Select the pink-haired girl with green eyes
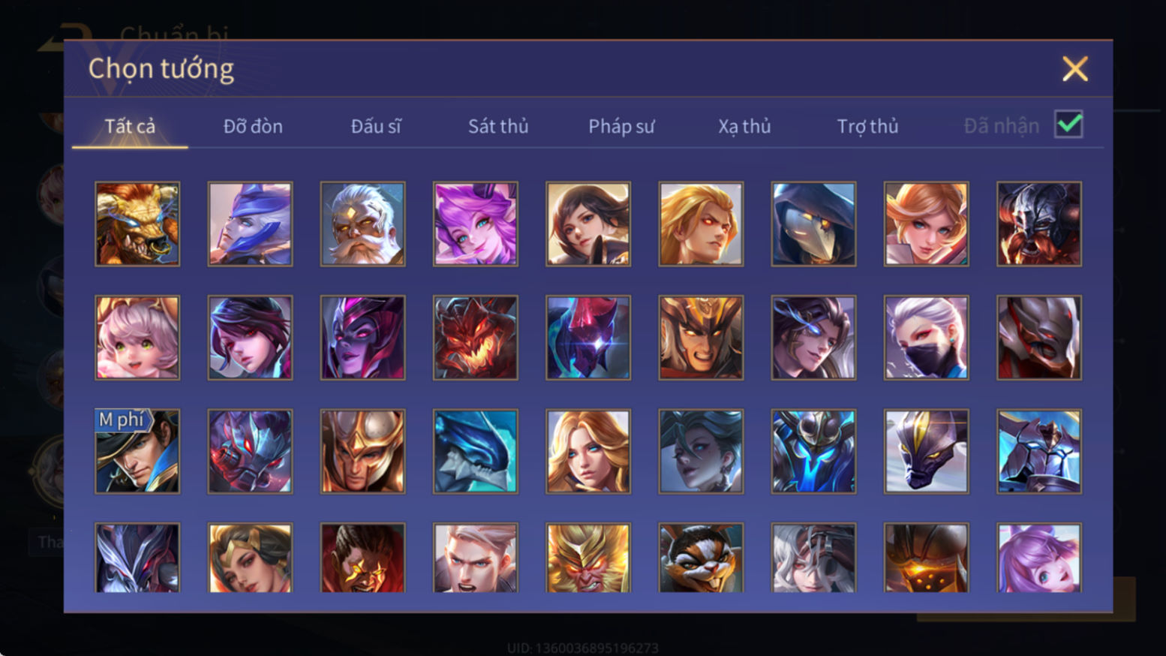 [137, 337]
